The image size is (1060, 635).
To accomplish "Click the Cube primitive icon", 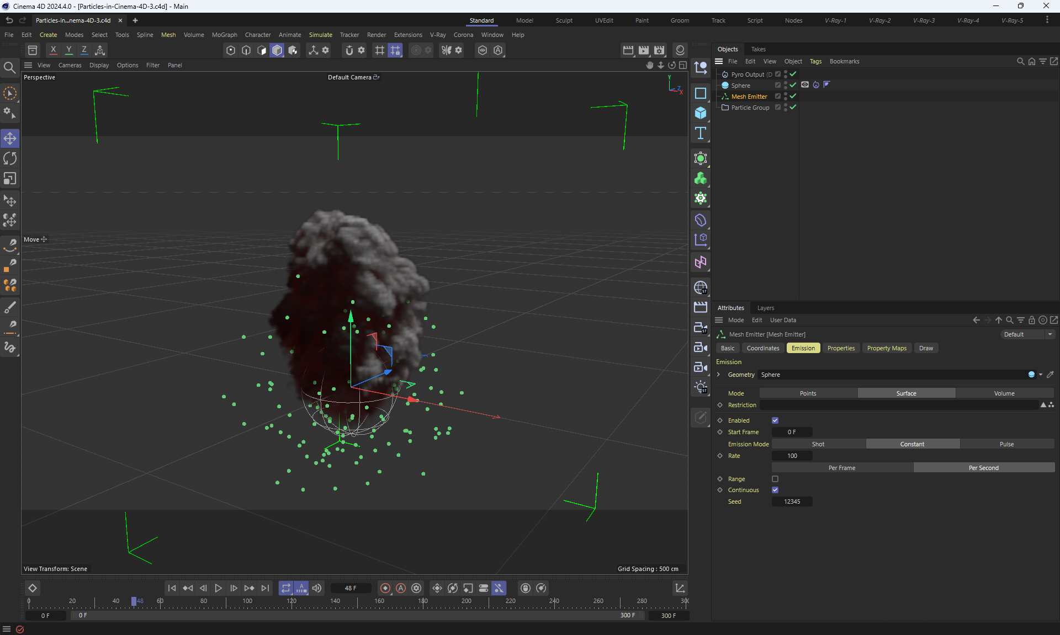I will point(701,113).
